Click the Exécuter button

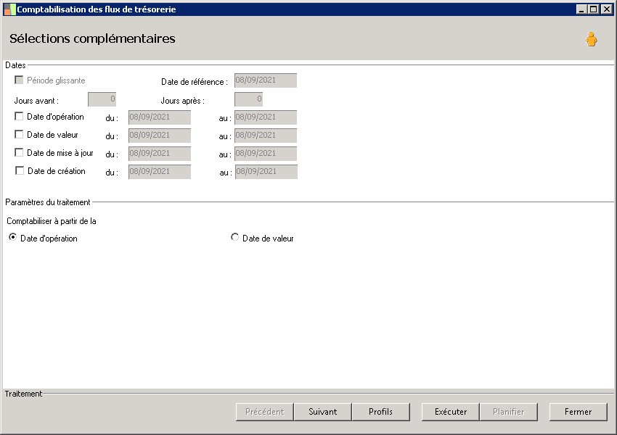pos(450,412)
